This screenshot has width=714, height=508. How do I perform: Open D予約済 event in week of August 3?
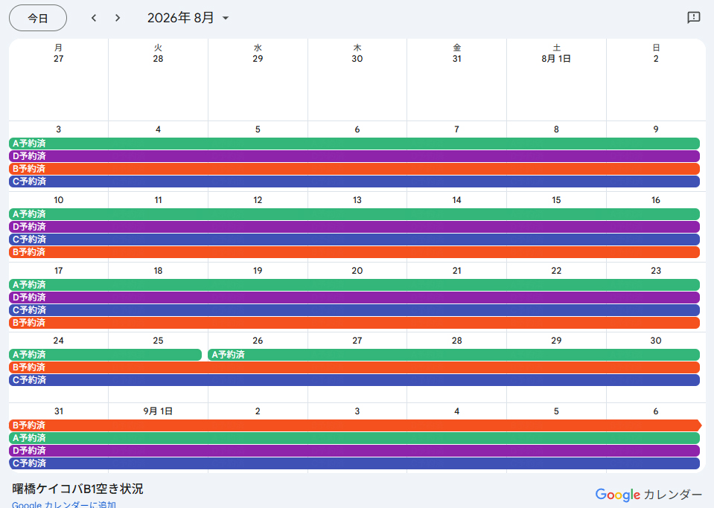pyautogui.click(x=354, y=156)
